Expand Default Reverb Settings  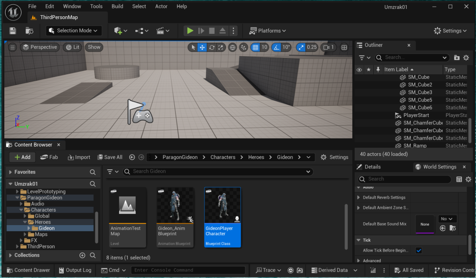[358, 197]
